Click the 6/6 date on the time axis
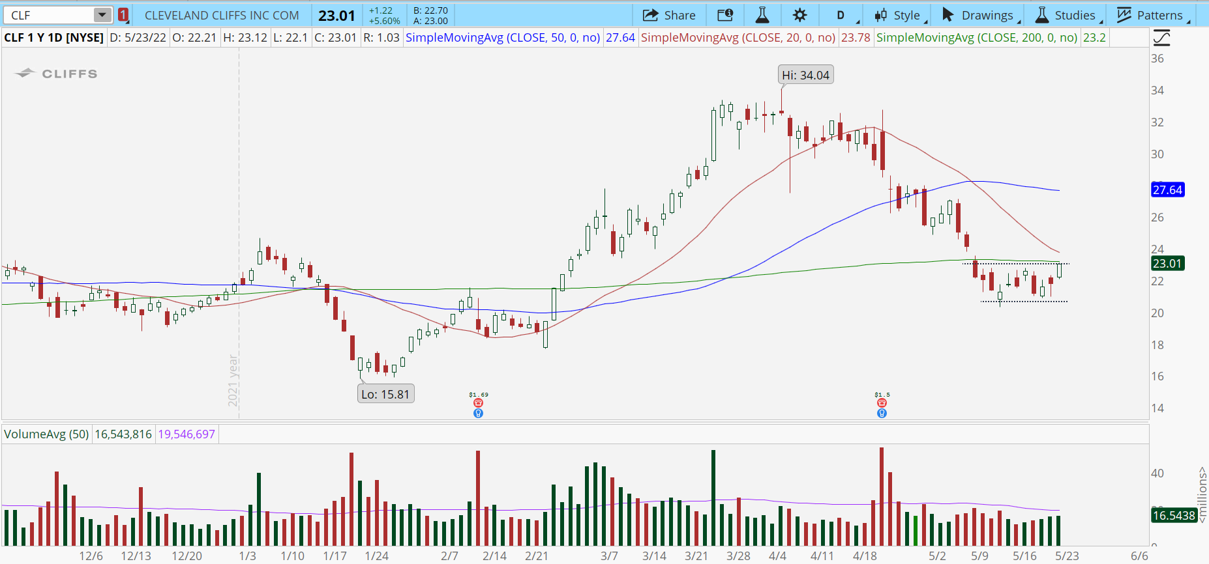 click(1139, 556)
